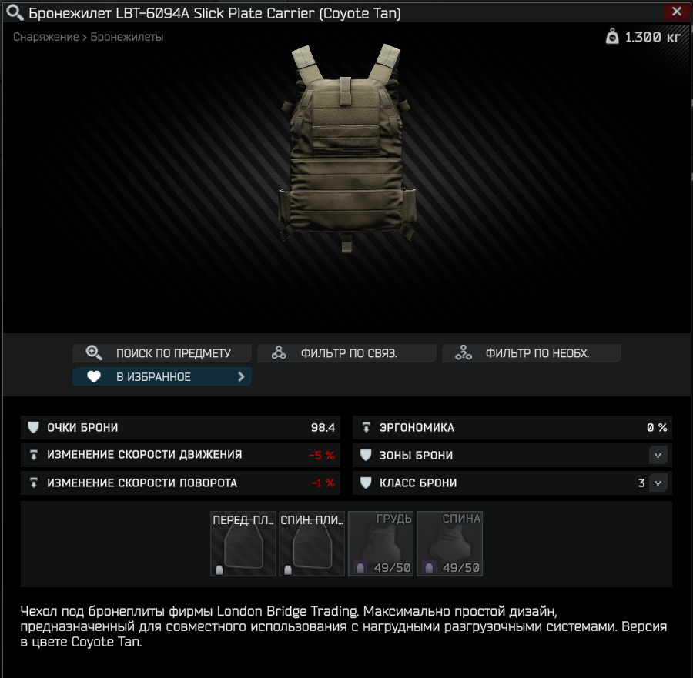Viewport: 693px width, 678px height.
Task: Click the heart favorites icon
Action: 94,377
